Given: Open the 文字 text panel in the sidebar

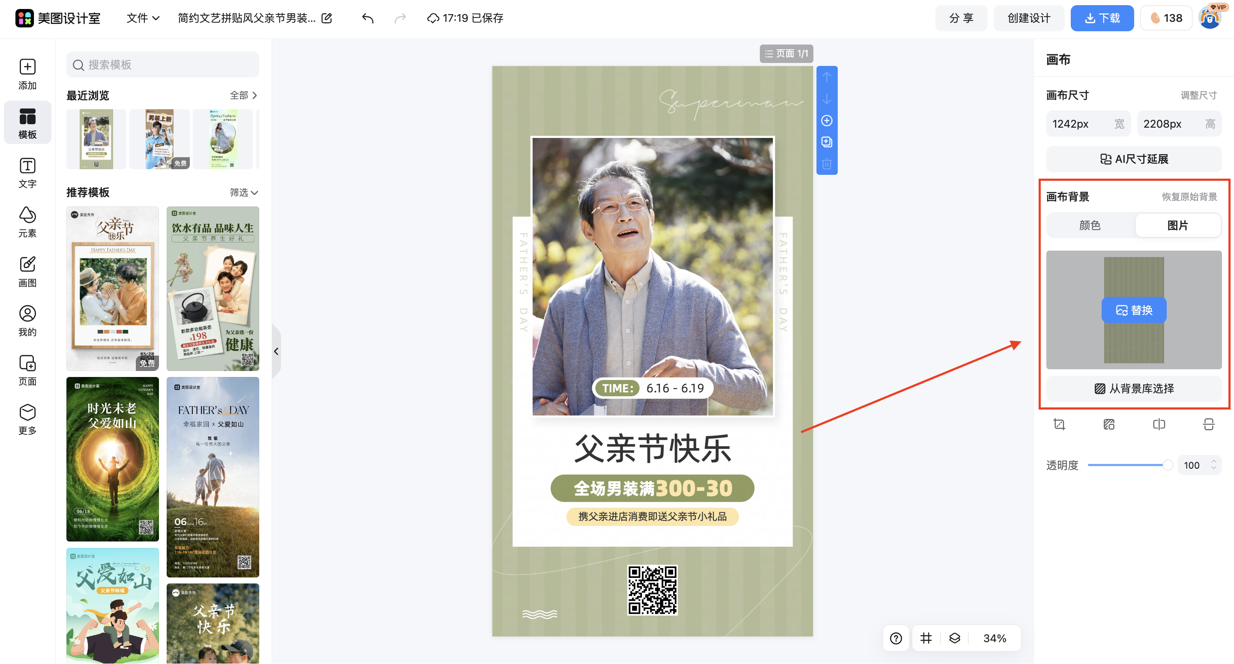Looking at the screenshot, I should (27, 173).
